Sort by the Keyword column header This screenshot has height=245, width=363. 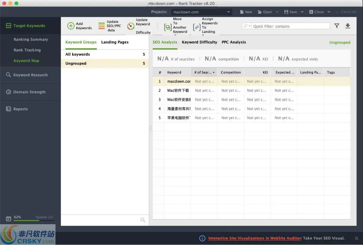point(177,72)
